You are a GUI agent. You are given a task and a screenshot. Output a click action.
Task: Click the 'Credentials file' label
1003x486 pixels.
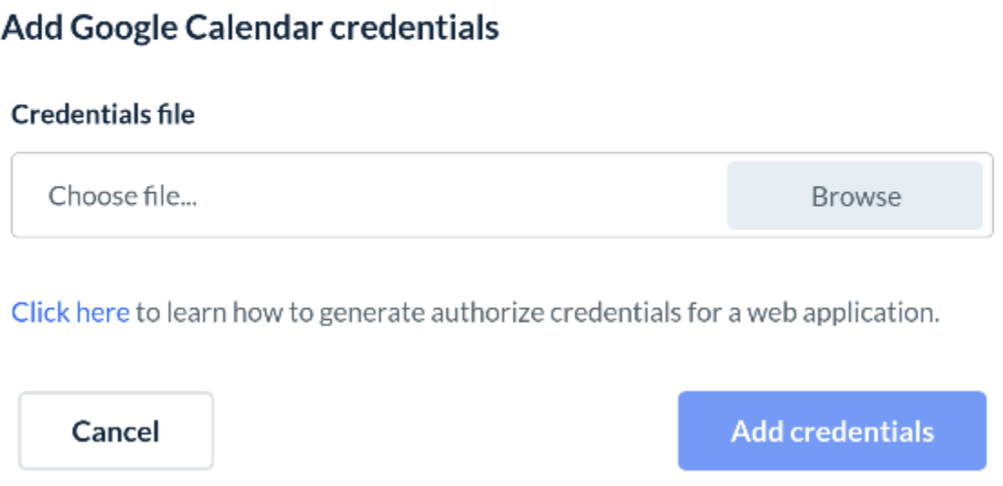[102, 115]
